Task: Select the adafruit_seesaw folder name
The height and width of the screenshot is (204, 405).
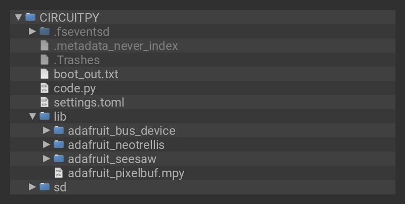Action: tap(112, 159)
